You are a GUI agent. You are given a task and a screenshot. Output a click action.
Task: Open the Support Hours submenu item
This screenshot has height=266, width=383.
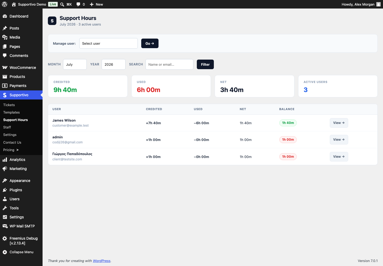coord(15,120)
